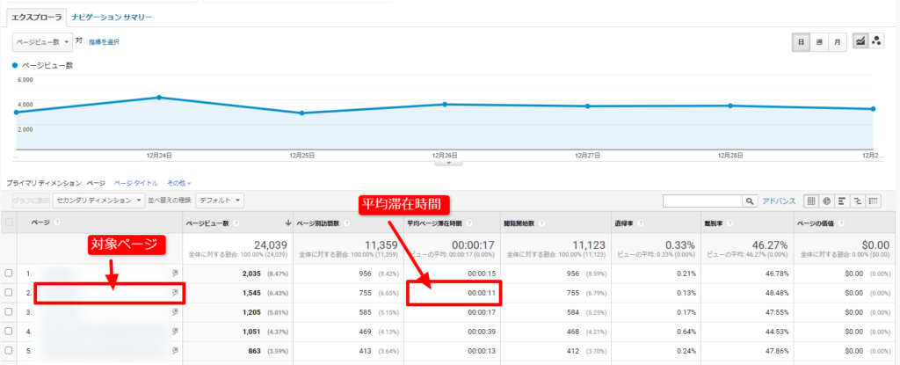
Task: Collapse the chart using the handle below
Action: coord(449,163)
